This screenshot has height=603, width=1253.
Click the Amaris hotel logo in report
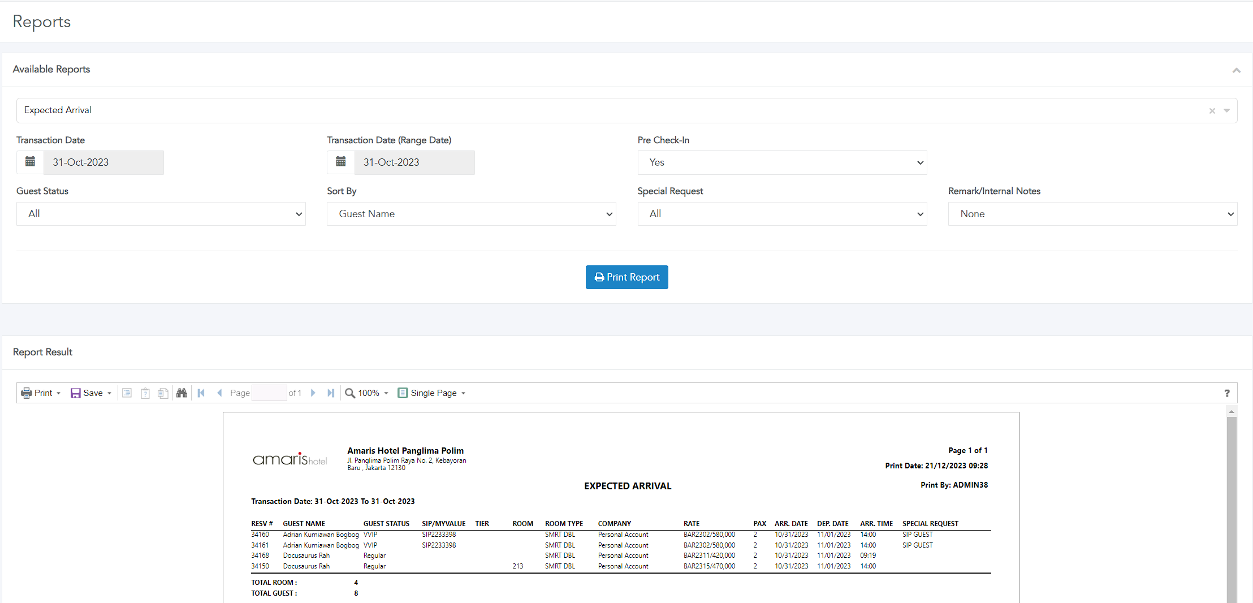[290, 459]
